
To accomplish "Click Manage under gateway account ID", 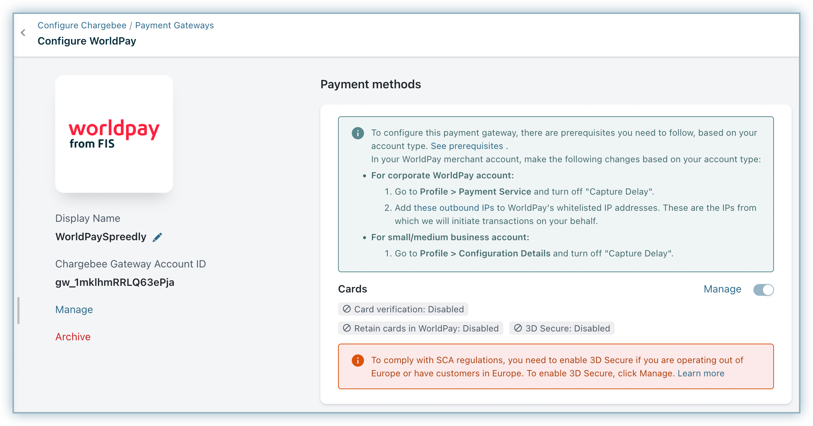I will tap(74, 310).
